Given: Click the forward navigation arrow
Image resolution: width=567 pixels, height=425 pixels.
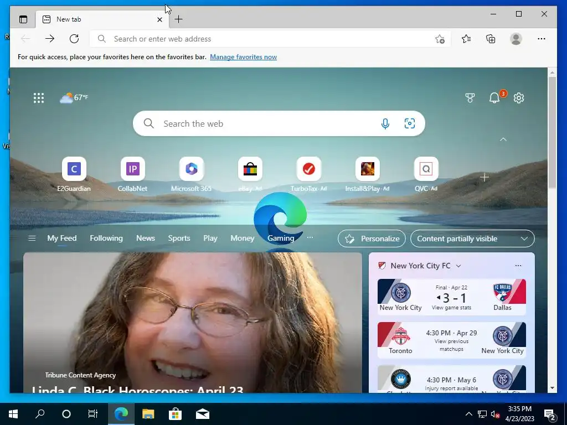Looking at the screenshot, I should click(50, 39).
